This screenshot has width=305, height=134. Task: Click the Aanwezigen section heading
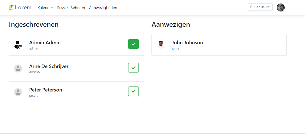(x=171, y=24)
